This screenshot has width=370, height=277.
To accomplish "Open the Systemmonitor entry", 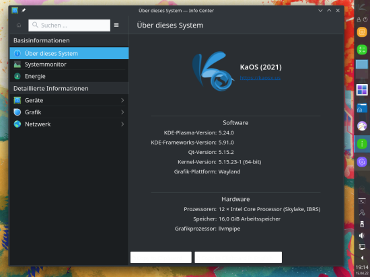I will [x=69, y=65].
